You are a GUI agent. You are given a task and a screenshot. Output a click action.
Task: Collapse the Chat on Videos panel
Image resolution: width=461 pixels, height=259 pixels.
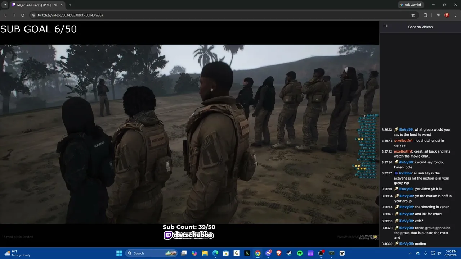(385, 26)
